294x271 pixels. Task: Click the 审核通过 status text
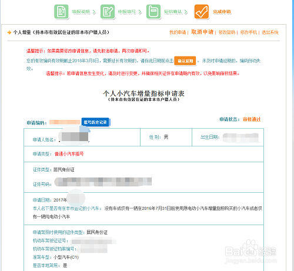(252, 119)
